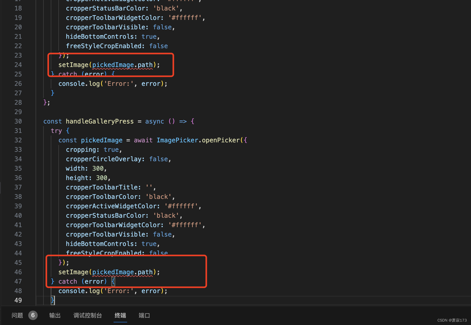The width and height of the screenshot is (471, 325).
Task: Switch to the 输出 output tab
Action: coord(55,315)
